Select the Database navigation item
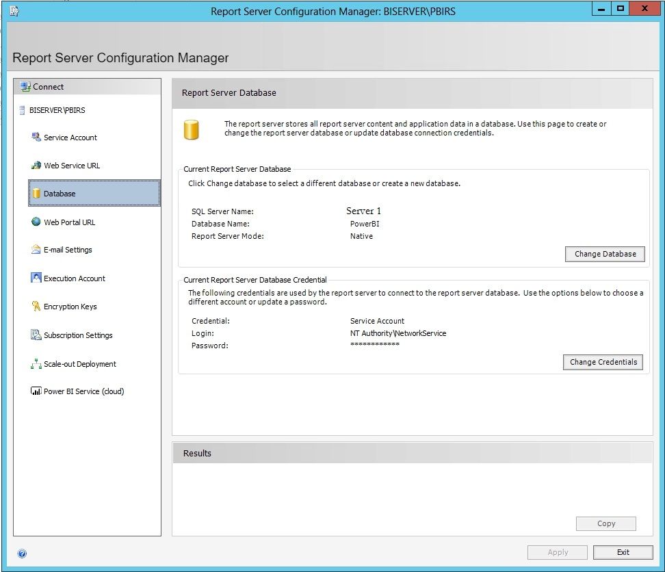Screen dimensions: 665x572 click(x=94, y=194)
